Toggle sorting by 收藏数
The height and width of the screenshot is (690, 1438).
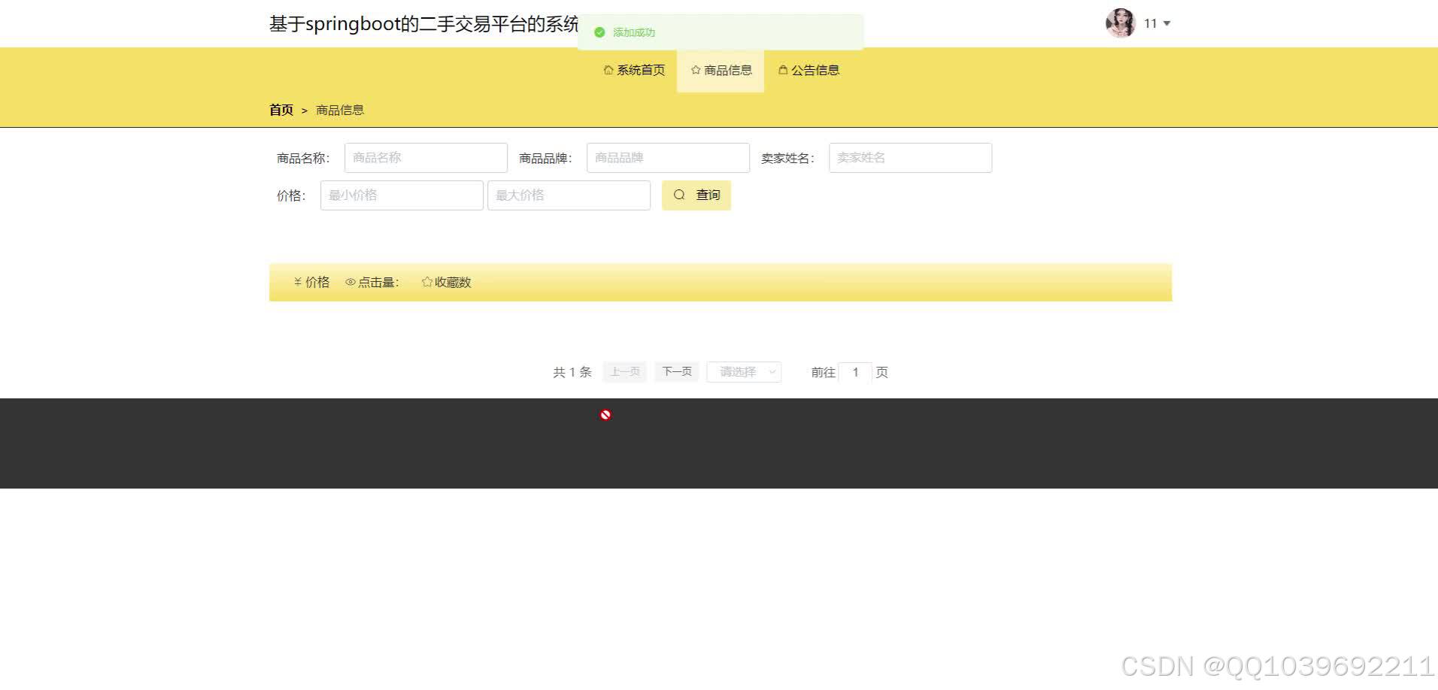point(452,282)
